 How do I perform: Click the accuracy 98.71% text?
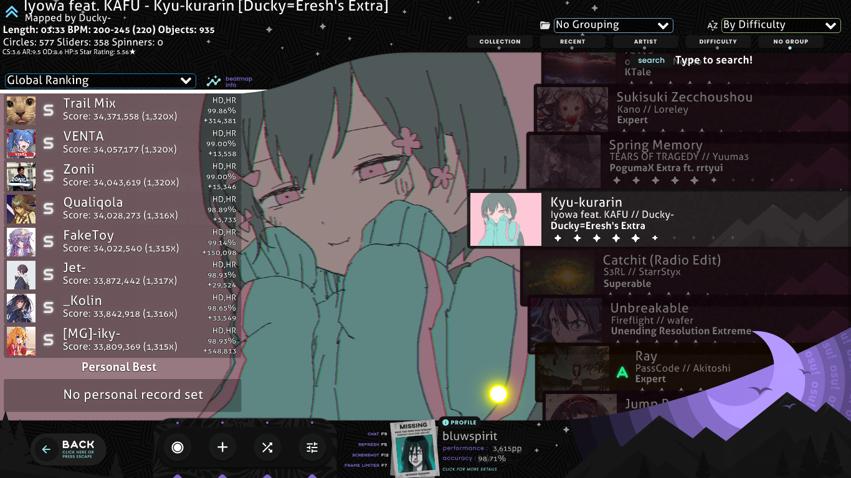[x=474, y=458]
